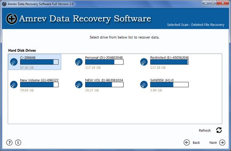Click the Personal (D:) usage bar
The image size is (231, 151).
[104, 62]
